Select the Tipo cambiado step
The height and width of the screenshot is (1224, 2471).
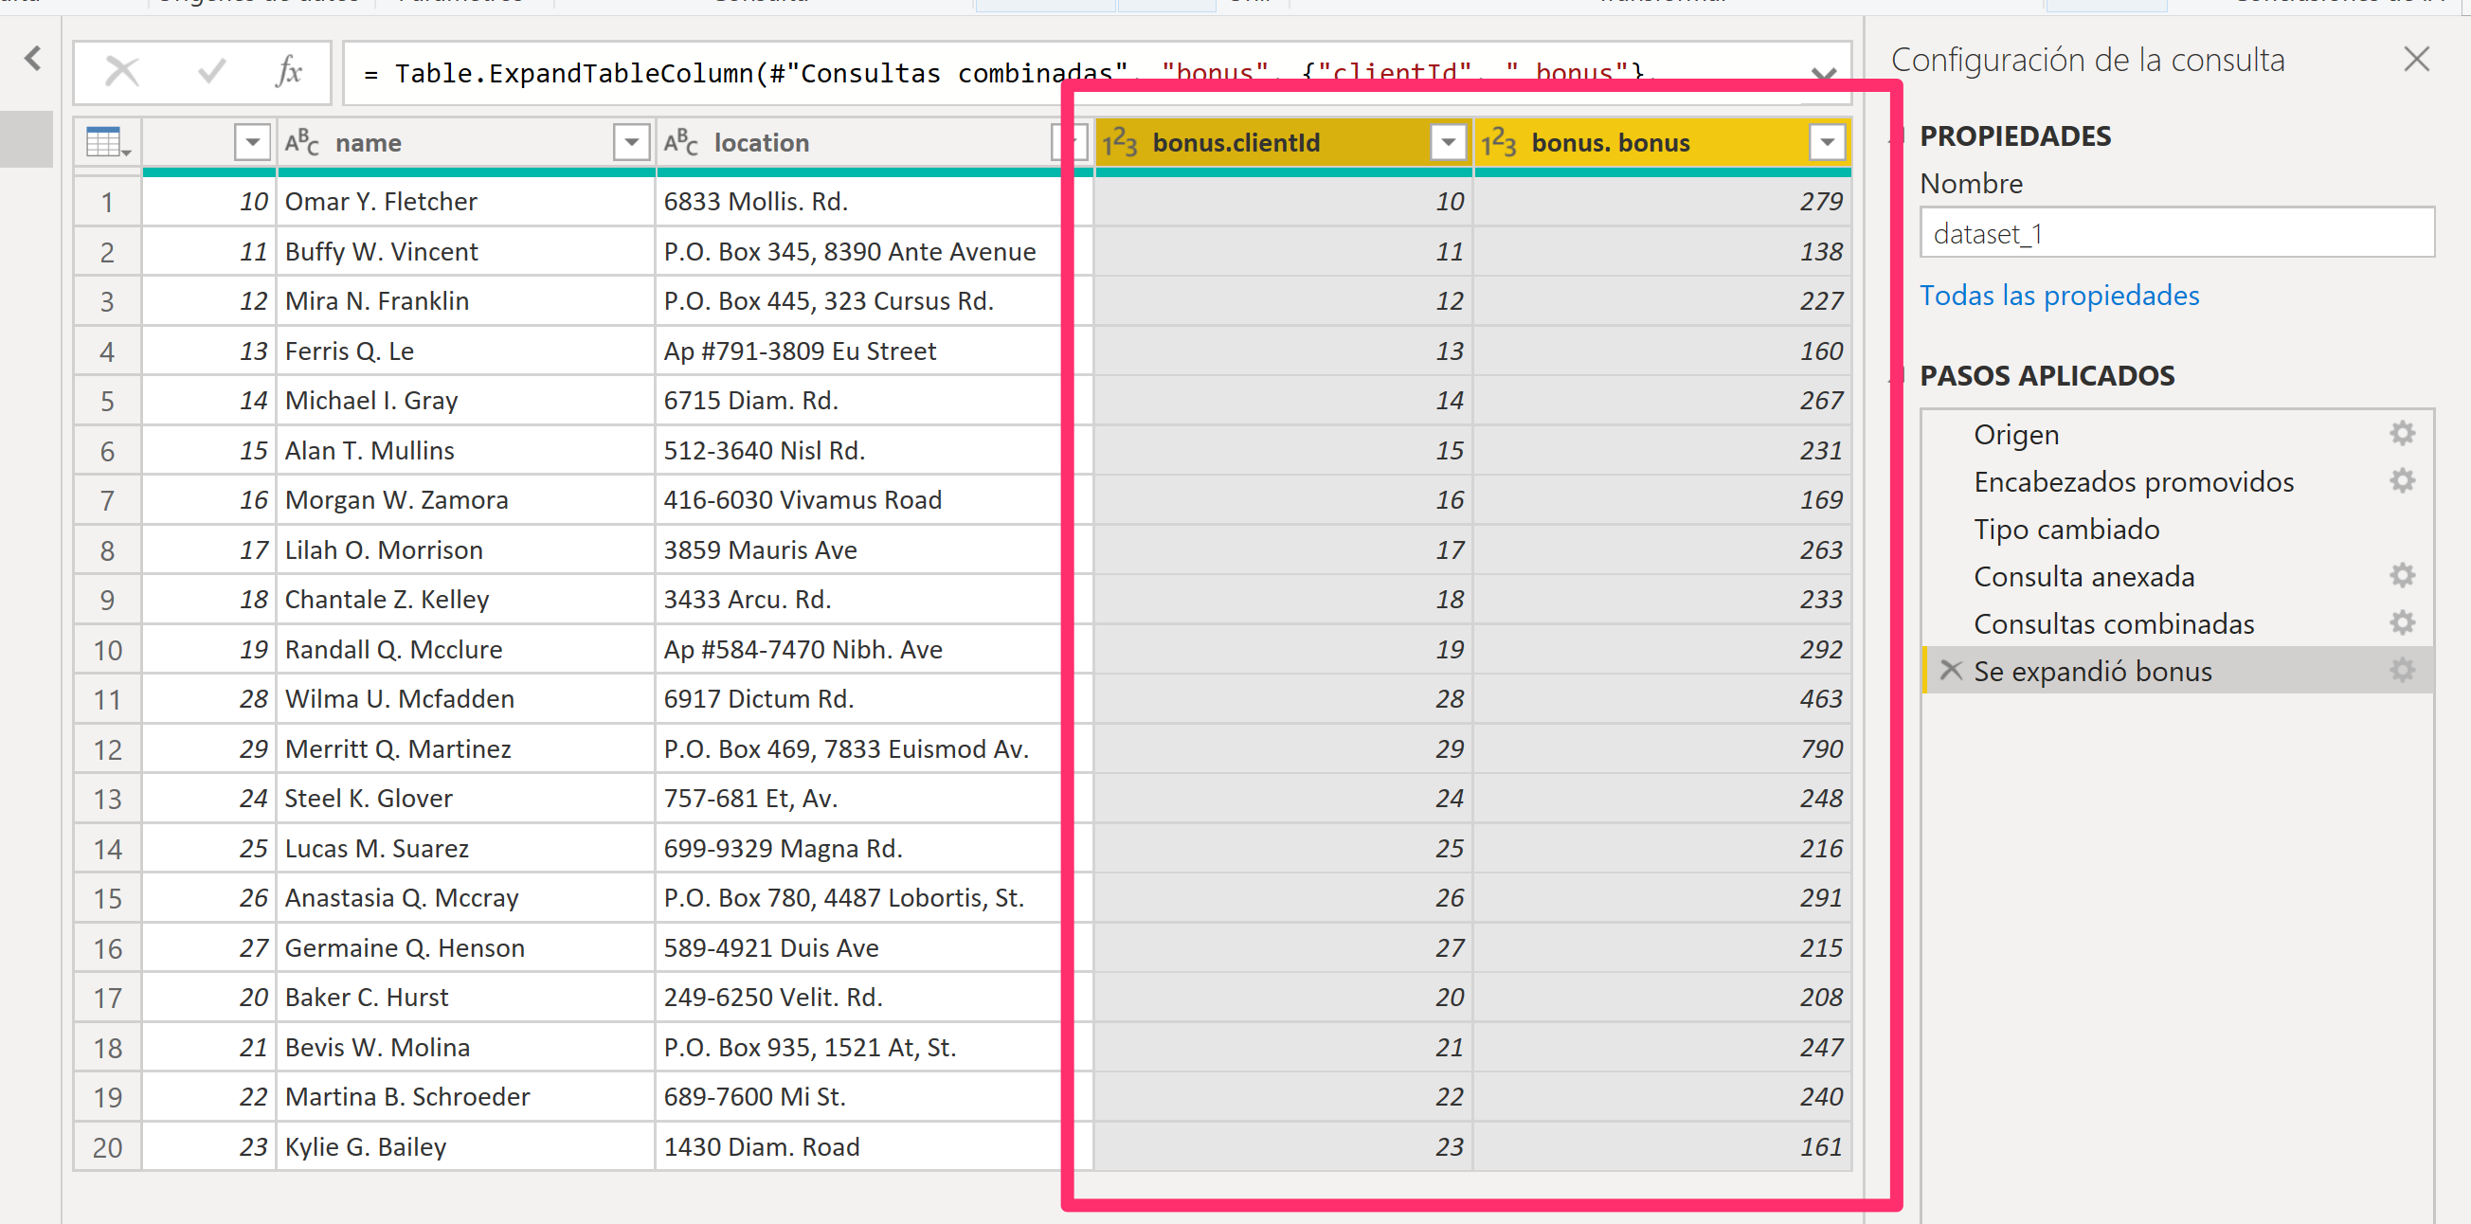(x=2066, y=530)
